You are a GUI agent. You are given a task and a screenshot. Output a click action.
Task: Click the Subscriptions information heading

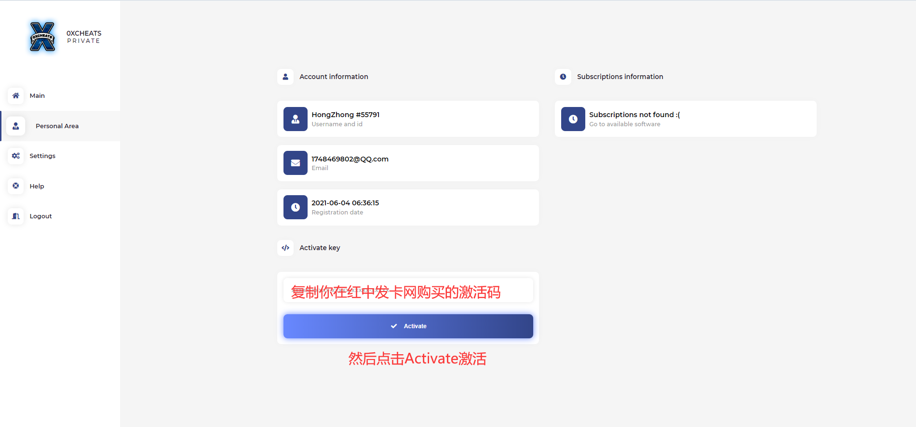[620, 77]
